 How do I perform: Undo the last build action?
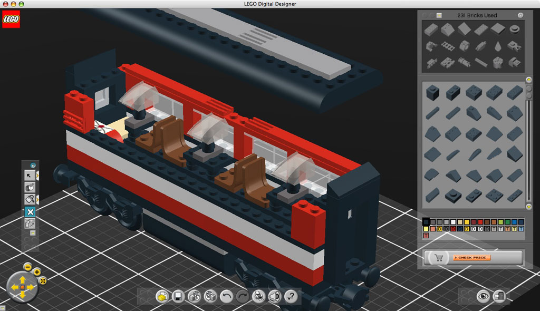[x=226, y=296]
